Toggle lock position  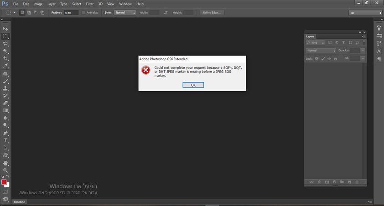click(x=329, y=59)
